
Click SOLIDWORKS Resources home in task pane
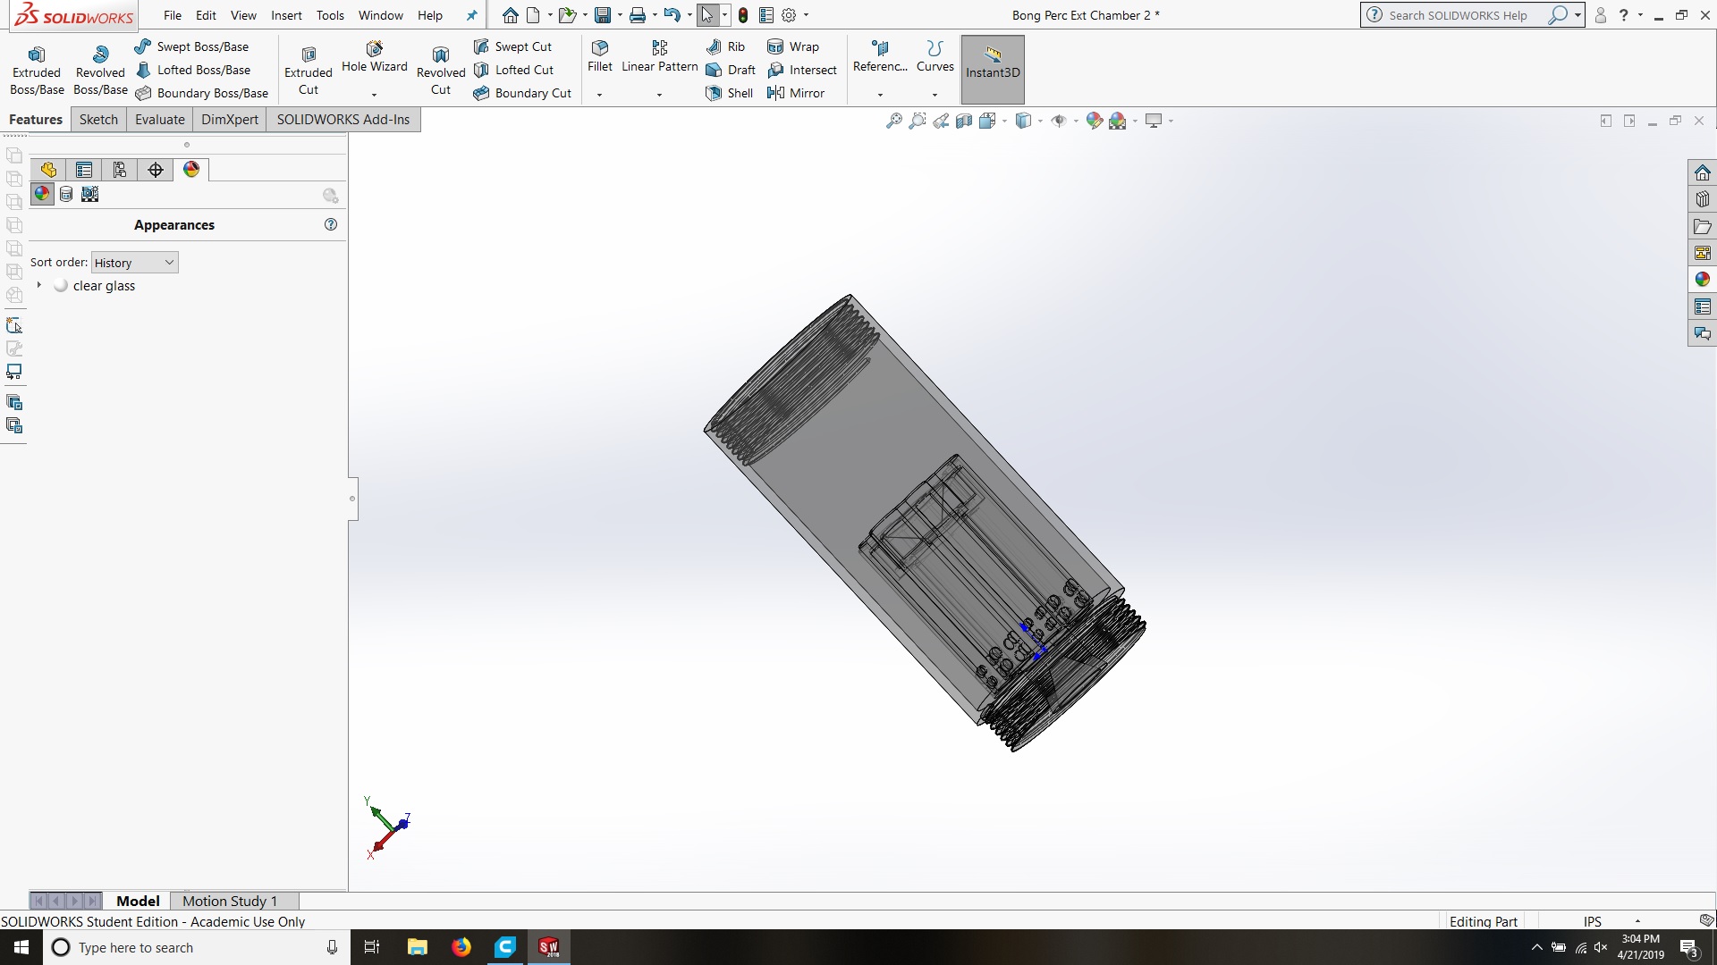click(x=1702, y=172)
